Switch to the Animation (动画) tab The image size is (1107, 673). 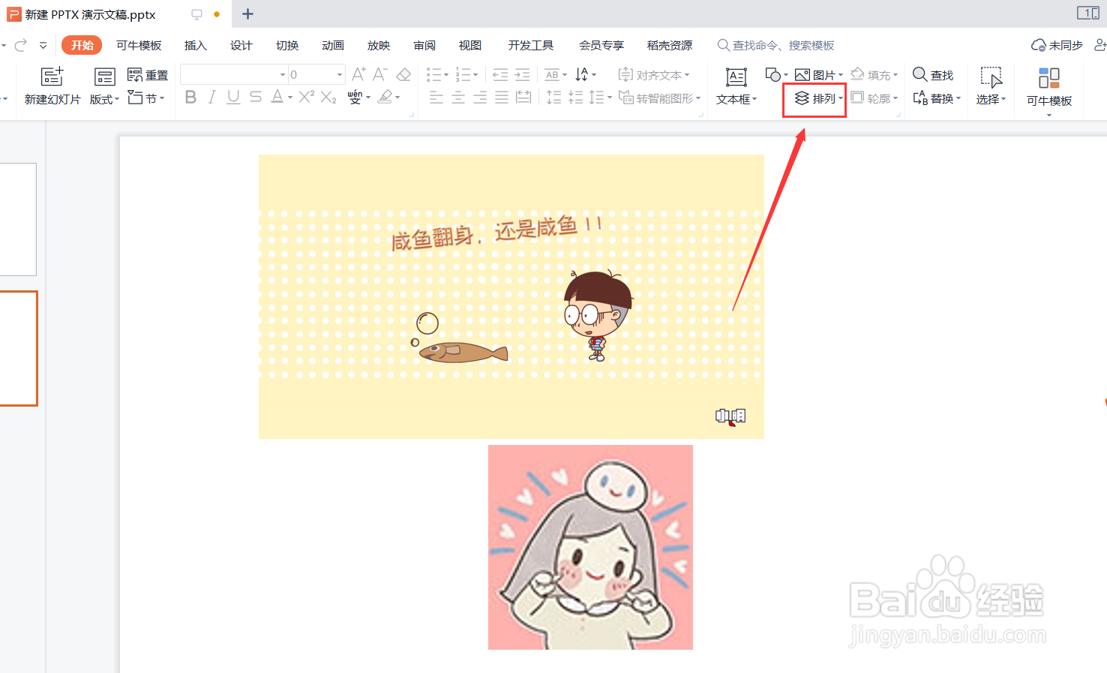coord(332,46)
